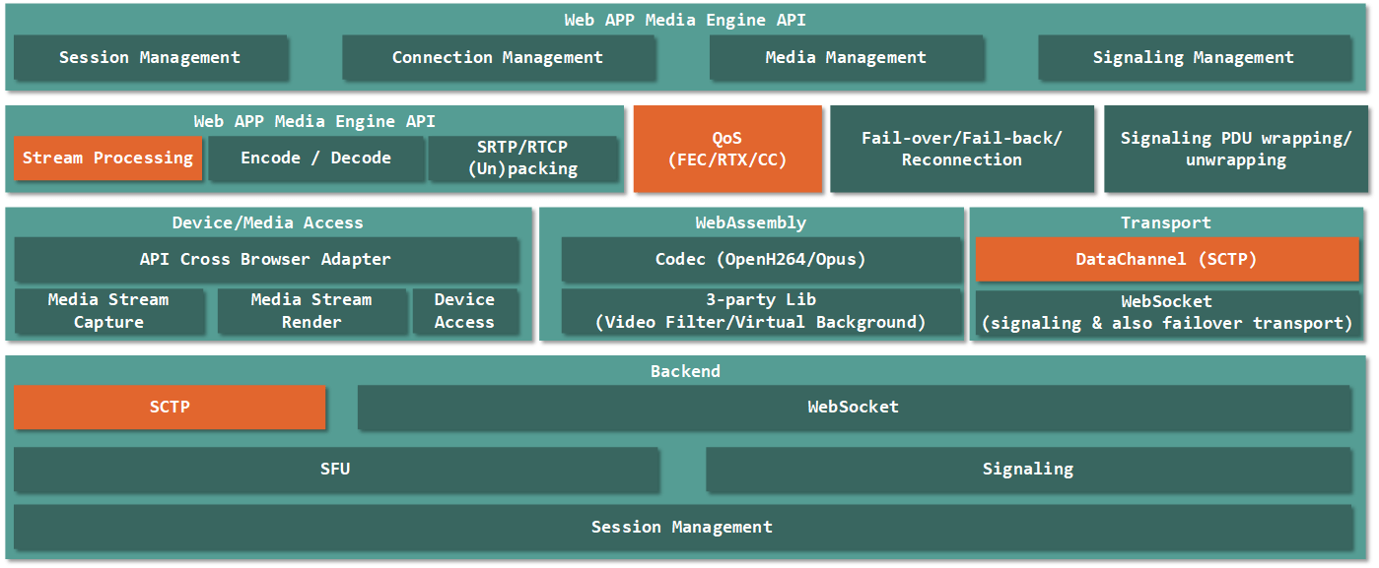Click the orange SCTP block in Backend
This screenshot has width=1379, height=568.
click(170, 408)
